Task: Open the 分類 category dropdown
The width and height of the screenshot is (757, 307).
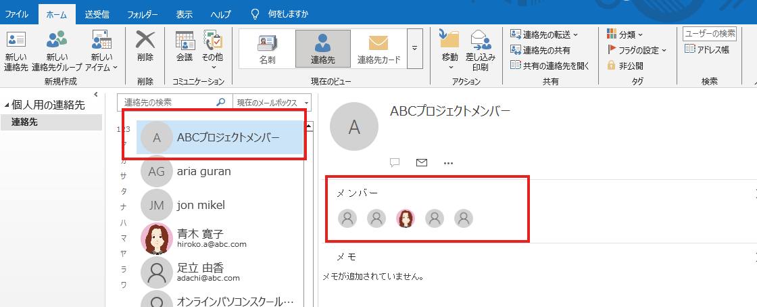Action: click(625, 34)
